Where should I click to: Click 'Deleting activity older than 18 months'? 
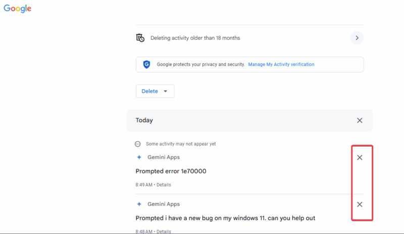(x=195, y=38)
